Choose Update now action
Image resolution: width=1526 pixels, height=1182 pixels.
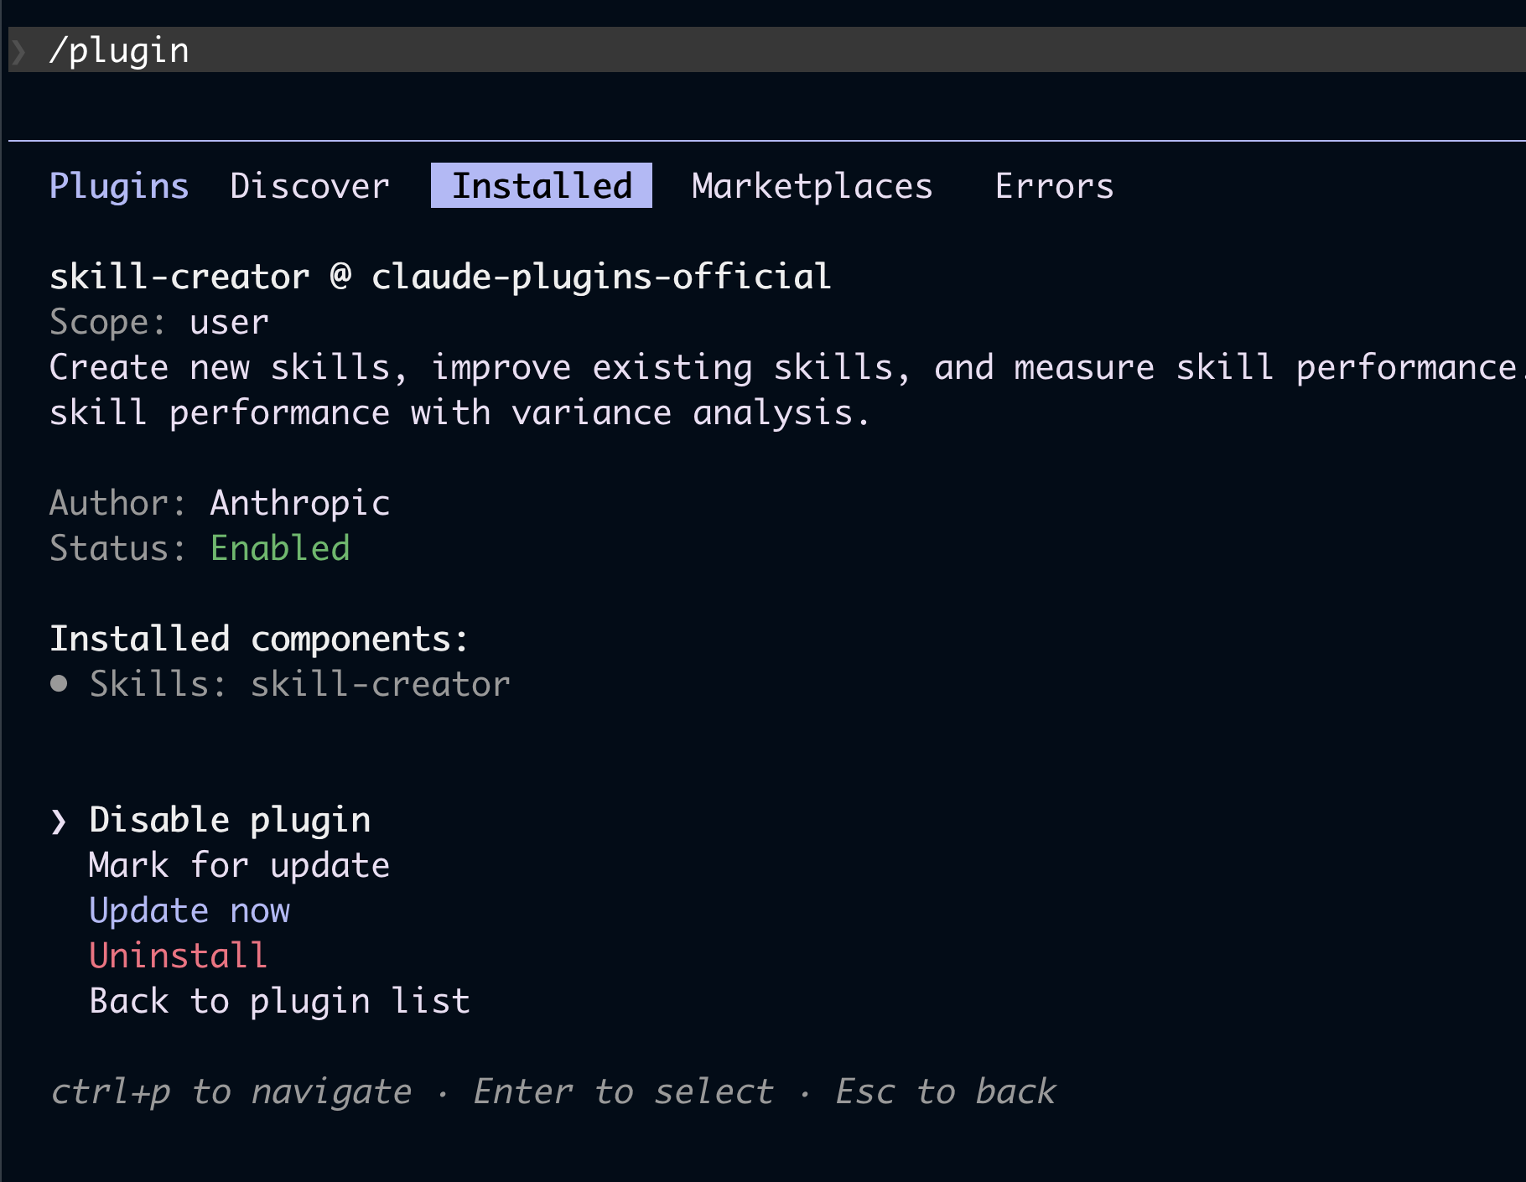point(189,910)
